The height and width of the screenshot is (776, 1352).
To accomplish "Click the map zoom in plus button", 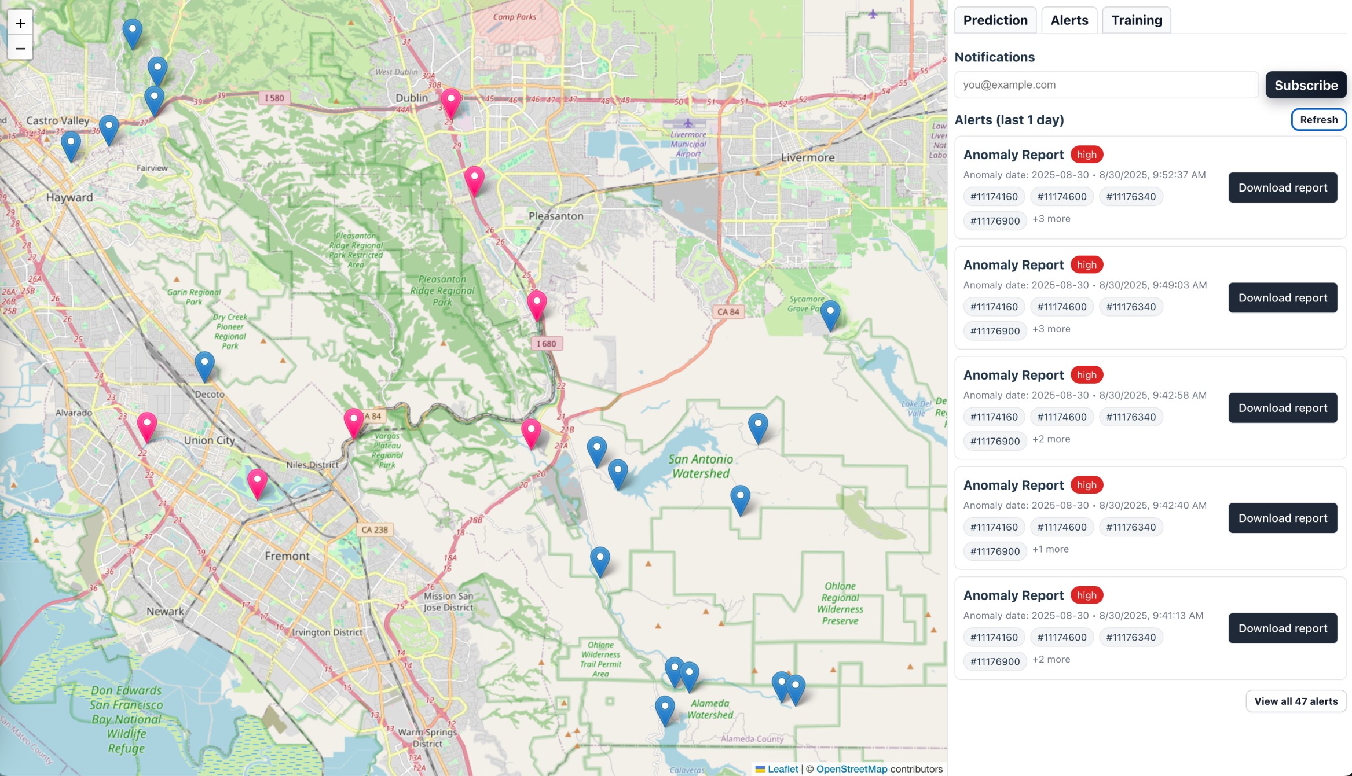I will coord(20,24).
